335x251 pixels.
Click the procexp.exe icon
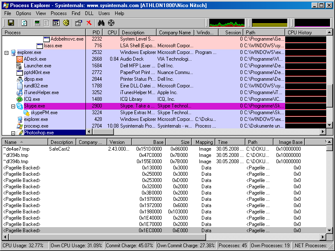pyautogui.click(x=20, y=126)
